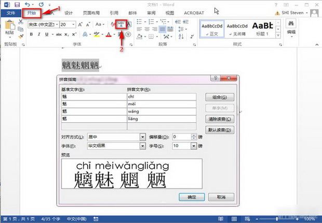Viewport: 322px width, 223px height.
Task: Click the Distributed alignment icon
Action: [x=170, y=29]
